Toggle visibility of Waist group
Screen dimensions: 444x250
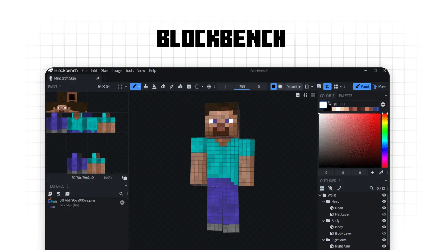click(x=384, y=195)
